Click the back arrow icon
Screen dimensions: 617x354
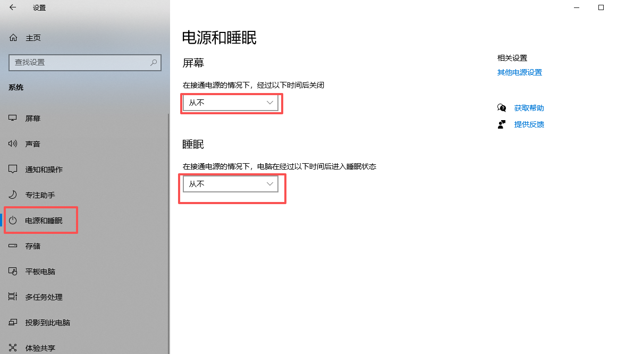pyautogui.click(x=13, y=7)
